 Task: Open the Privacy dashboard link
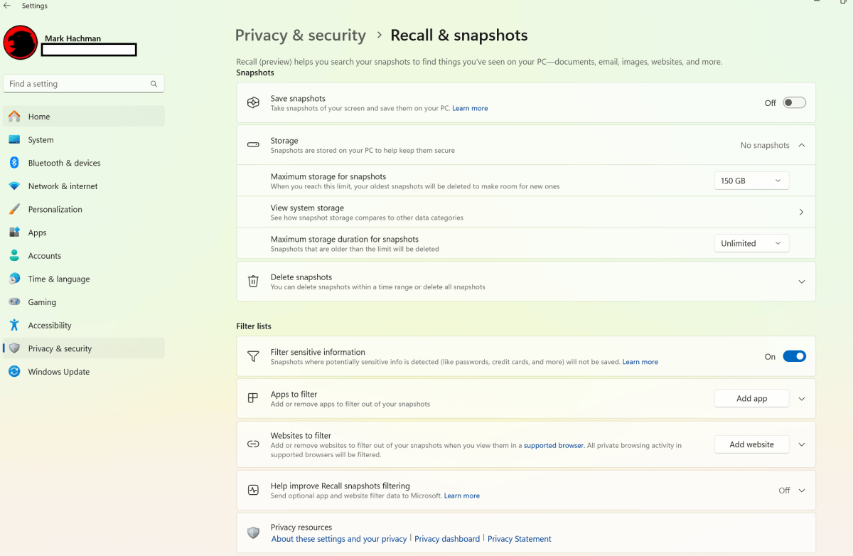tap(446, 539)
